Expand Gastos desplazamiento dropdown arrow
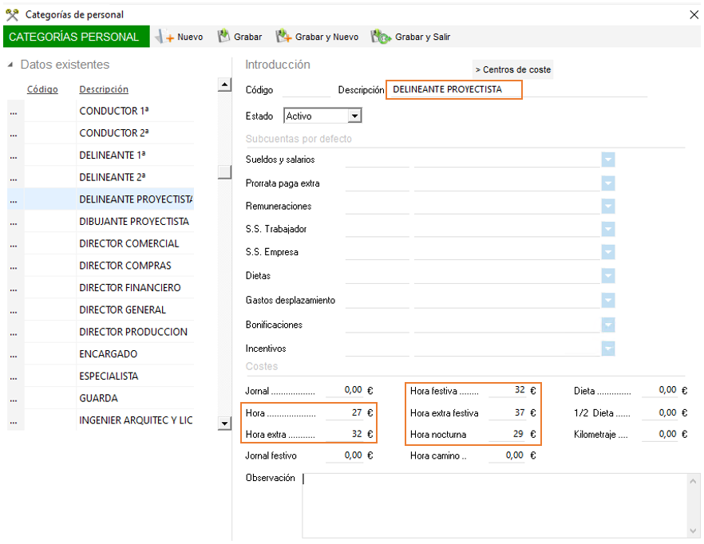Viewport: 704px width, 544px height. tap(608, 300)
